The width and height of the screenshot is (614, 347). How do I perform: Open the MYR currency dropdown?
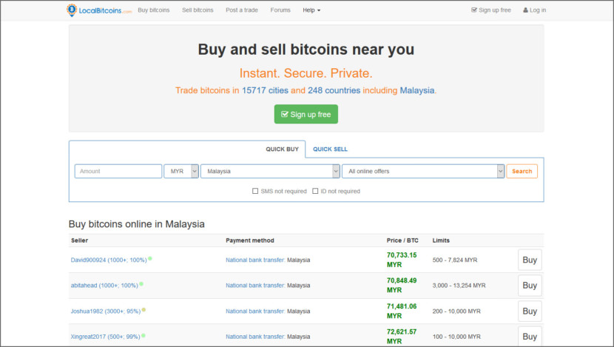pos(181,171)
